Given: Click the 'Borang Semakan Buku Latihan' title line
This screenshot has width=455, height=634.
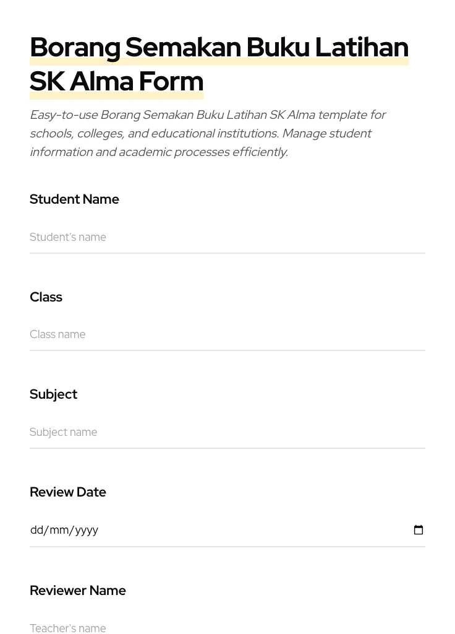Looking at the screenshot, I should [219, 48].
